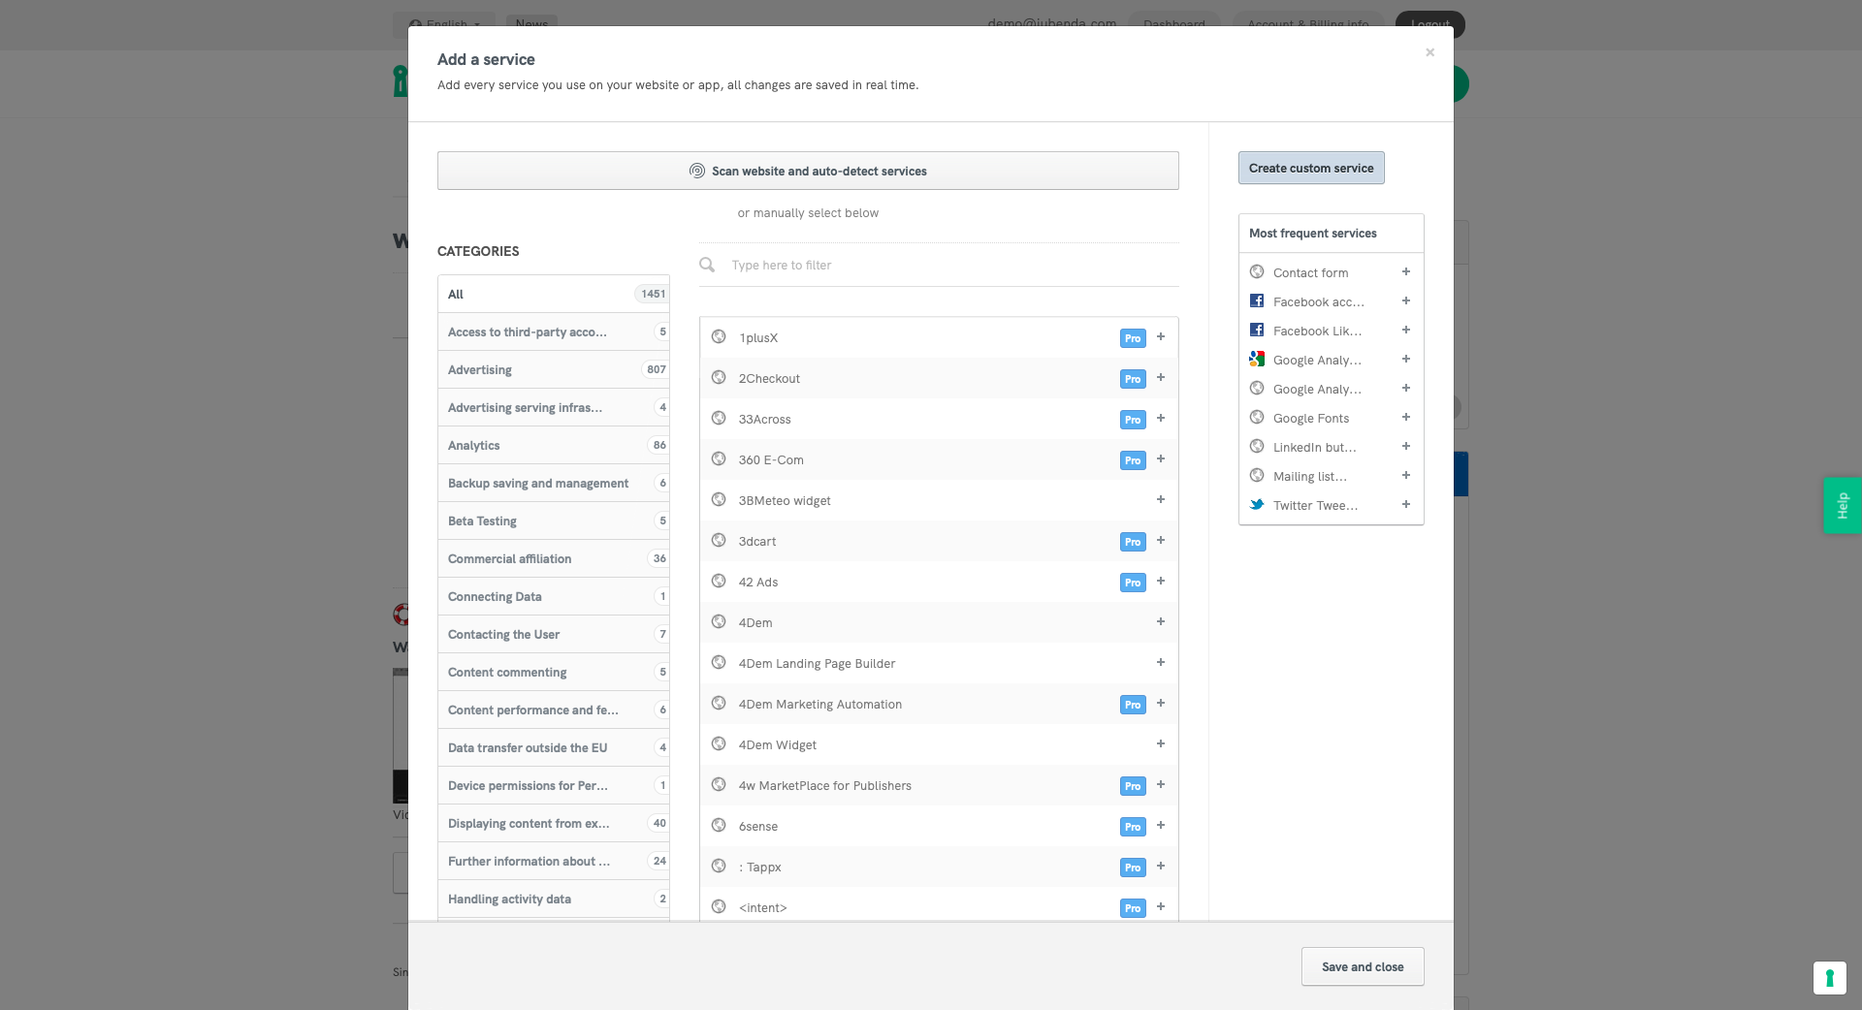Select the All category
This screenshot has width=1862, height=1010.
(554, 294)
